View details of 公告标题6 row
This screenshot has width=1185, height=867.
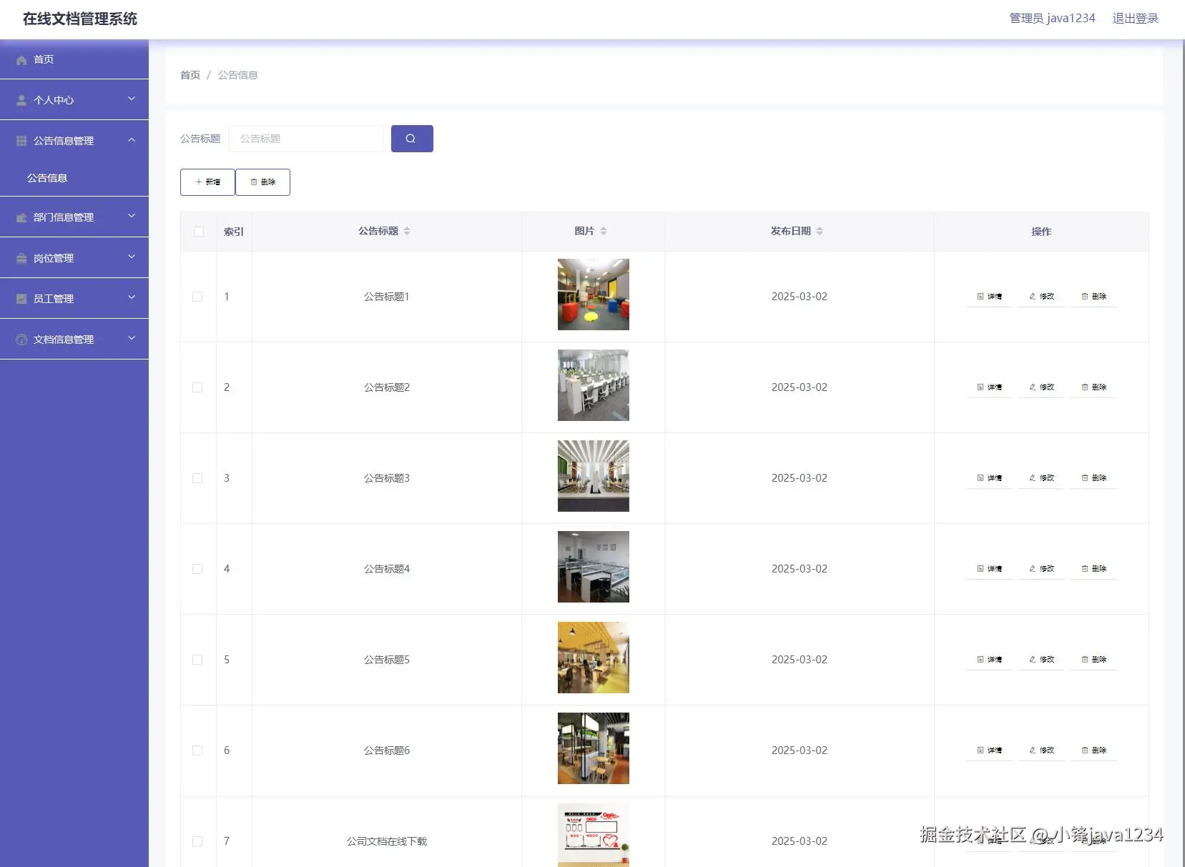[x=989, y=750]
